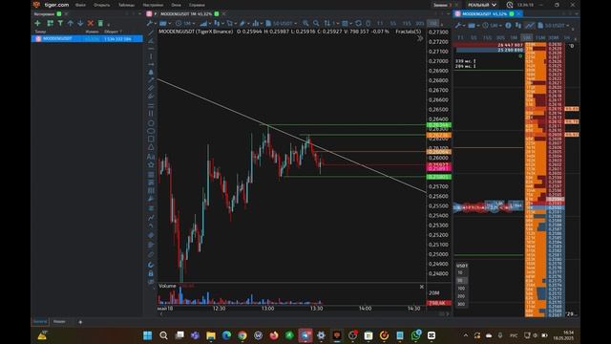Select 100 USDT volume preset
The image size is (611, 344).
pos(462,289)
